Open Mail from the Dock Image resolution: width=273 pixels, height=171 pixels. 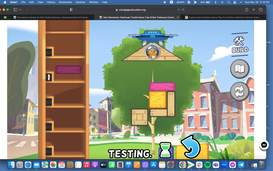tap(37, 165)
